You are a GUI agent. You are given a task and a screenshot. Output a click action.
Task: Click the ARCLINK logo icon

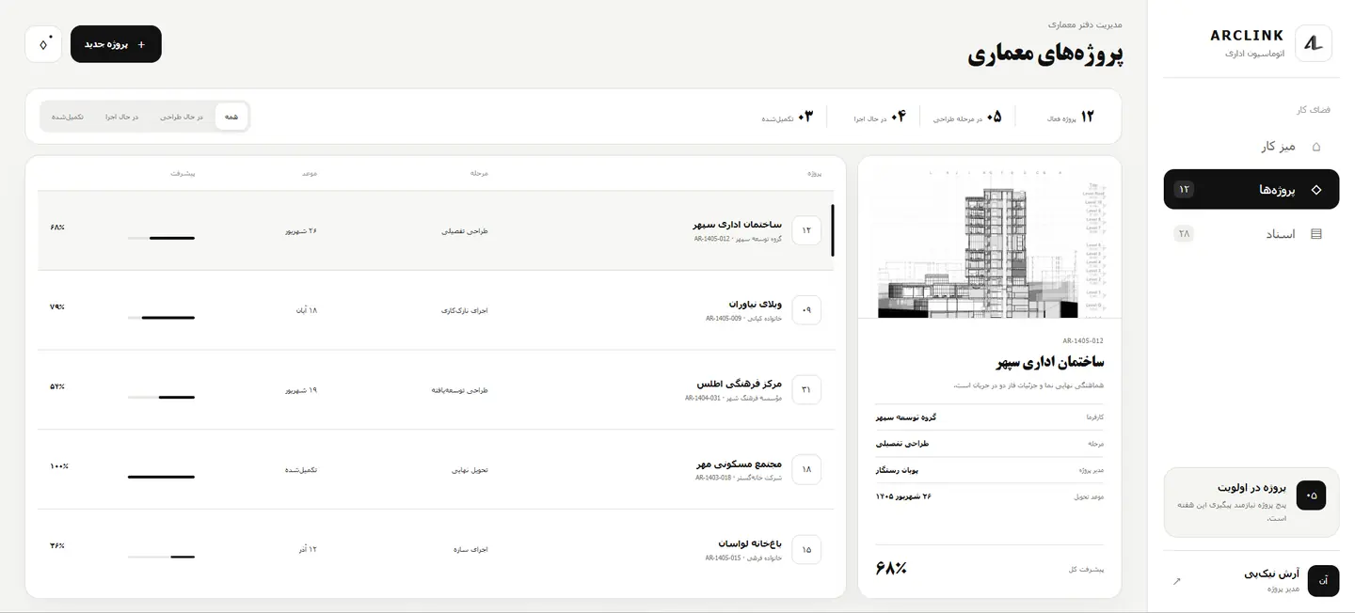(1314, 43)
